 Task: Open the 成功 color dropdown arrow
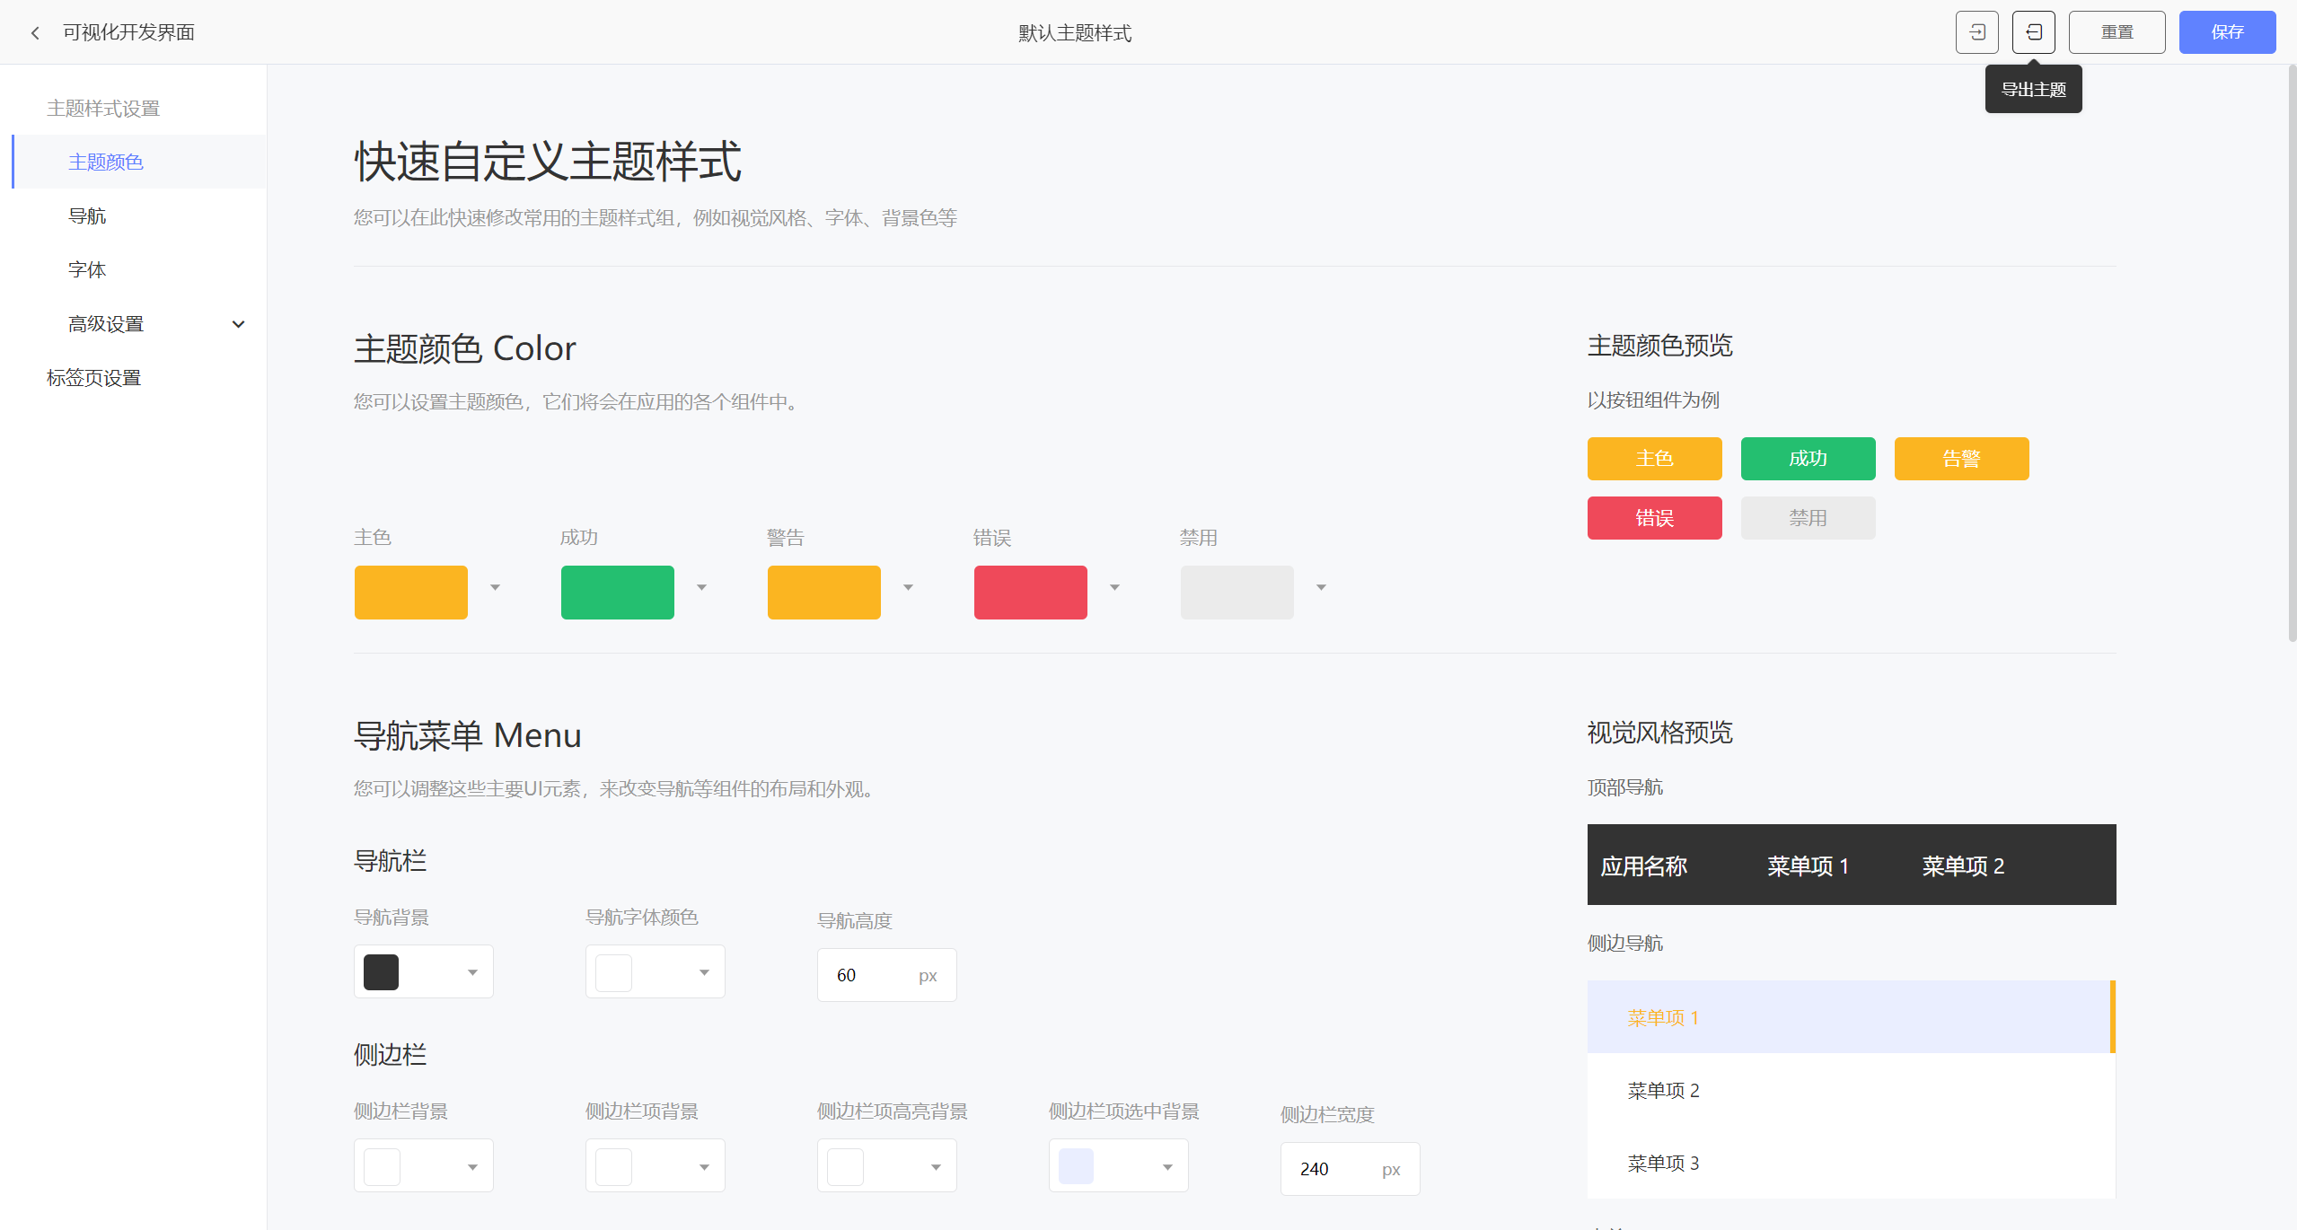(701, 587)
